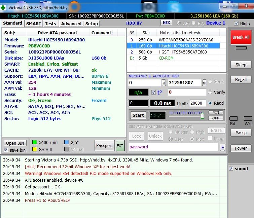The height and width of the screenshot is (218, 254).
Task: Click the small 0 button beside start LBA
Action: click(x=164, y=83)
